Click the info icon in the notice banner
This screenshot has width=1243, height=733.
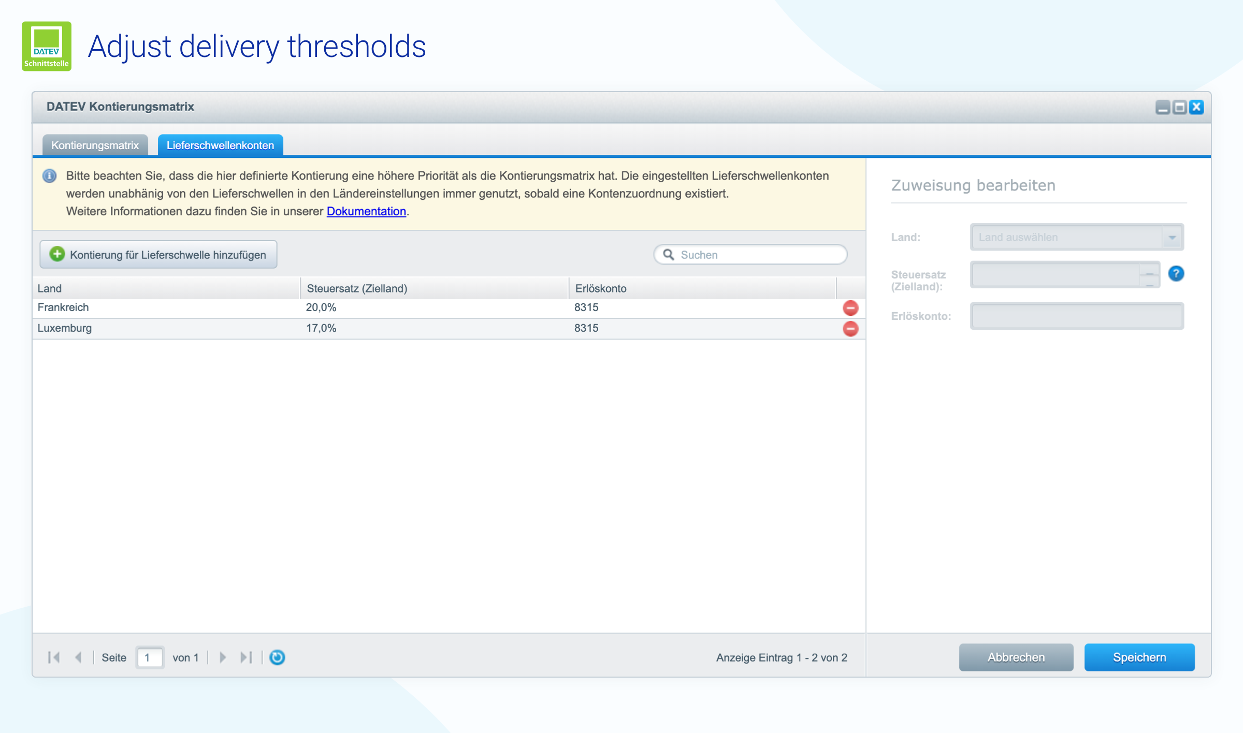pyautogui.click(x=49, y=176)
